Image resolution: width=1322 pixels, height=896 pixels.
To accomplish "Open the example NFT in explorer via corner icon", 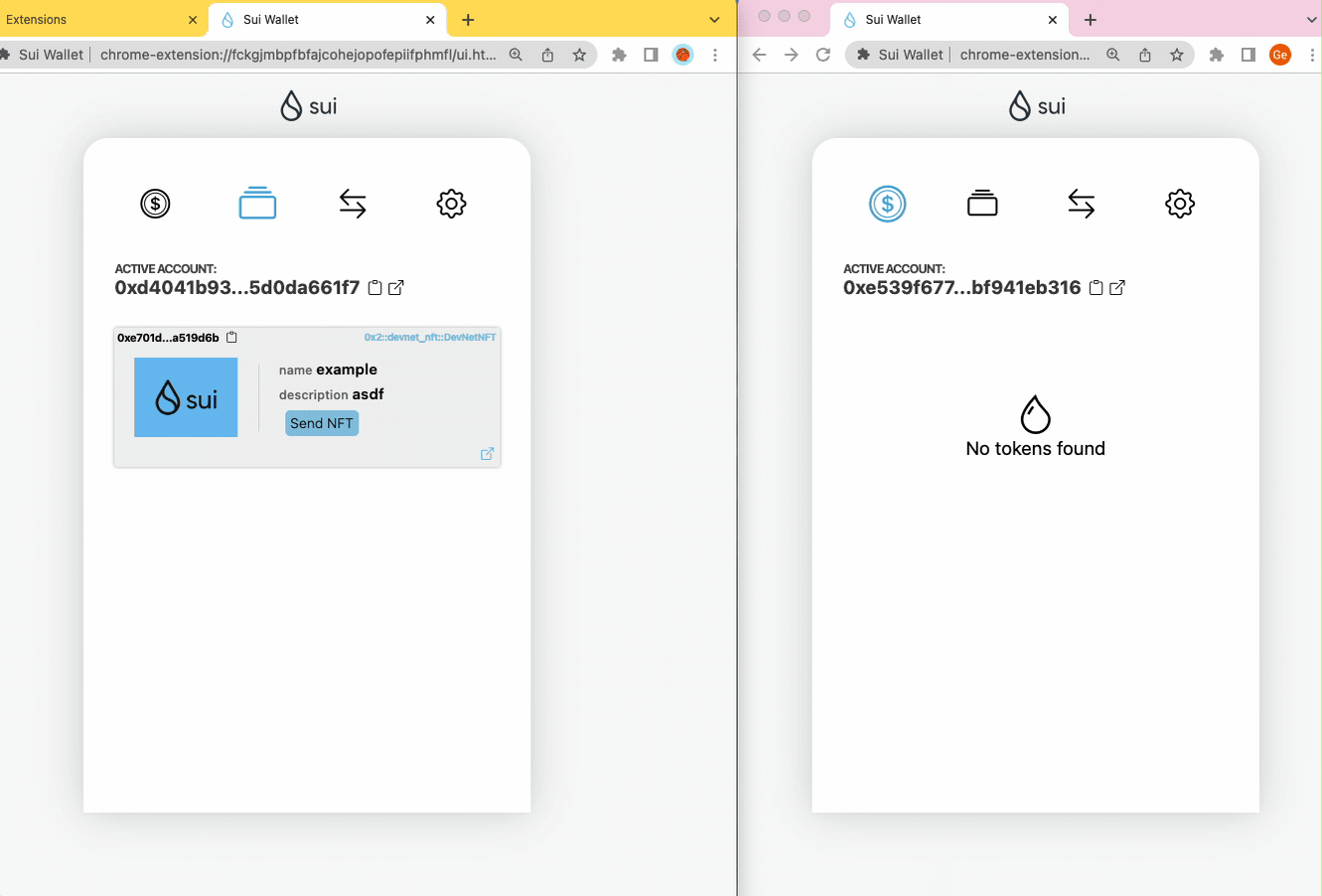I will point(487,454).
